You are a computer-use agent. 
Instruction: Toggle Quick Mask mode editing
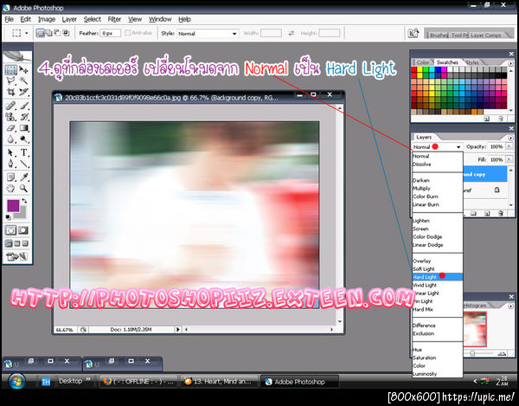(23, 230)
